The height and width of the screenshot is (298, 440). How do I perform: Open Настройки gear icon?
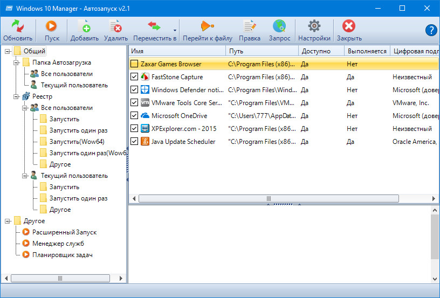pos(314,26)
